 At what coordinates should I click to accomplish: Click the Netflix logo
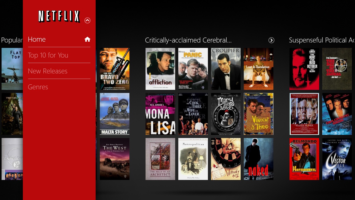pos(59,16)
